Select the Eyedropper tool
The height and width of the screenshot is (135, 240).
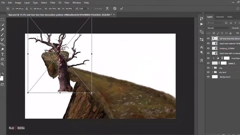click(2, 30)
